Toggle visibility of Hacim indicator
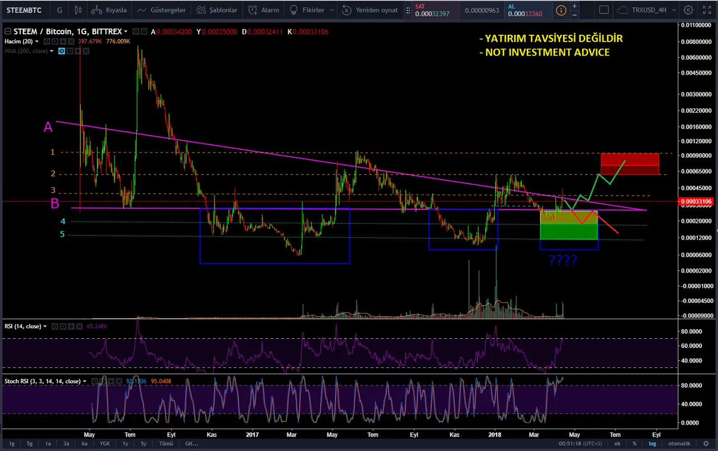Image resolution: width=718 pixels, height=451 pixels. [47, 42]
